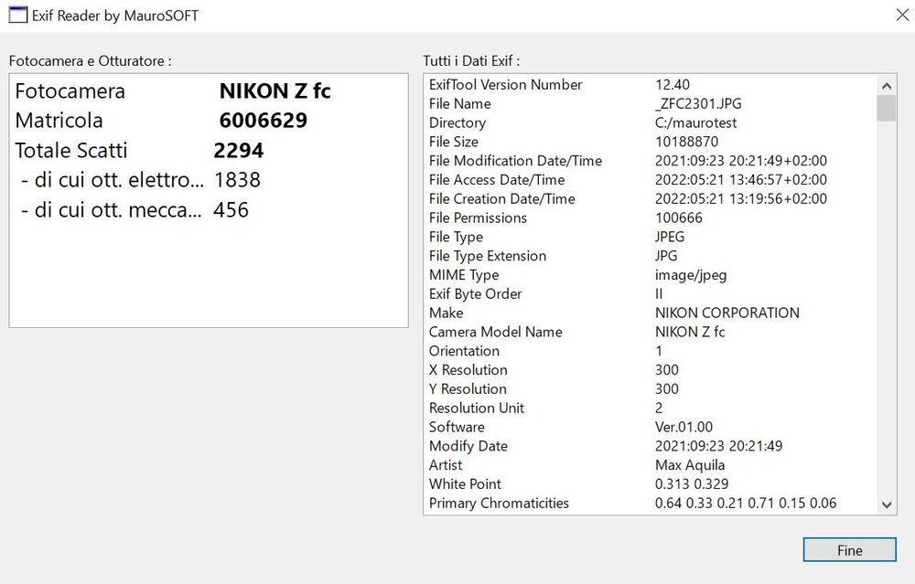The height and width of the screenshot is (584, 915).
Task: Select the Y Resolution row
Action: [650, 388]
